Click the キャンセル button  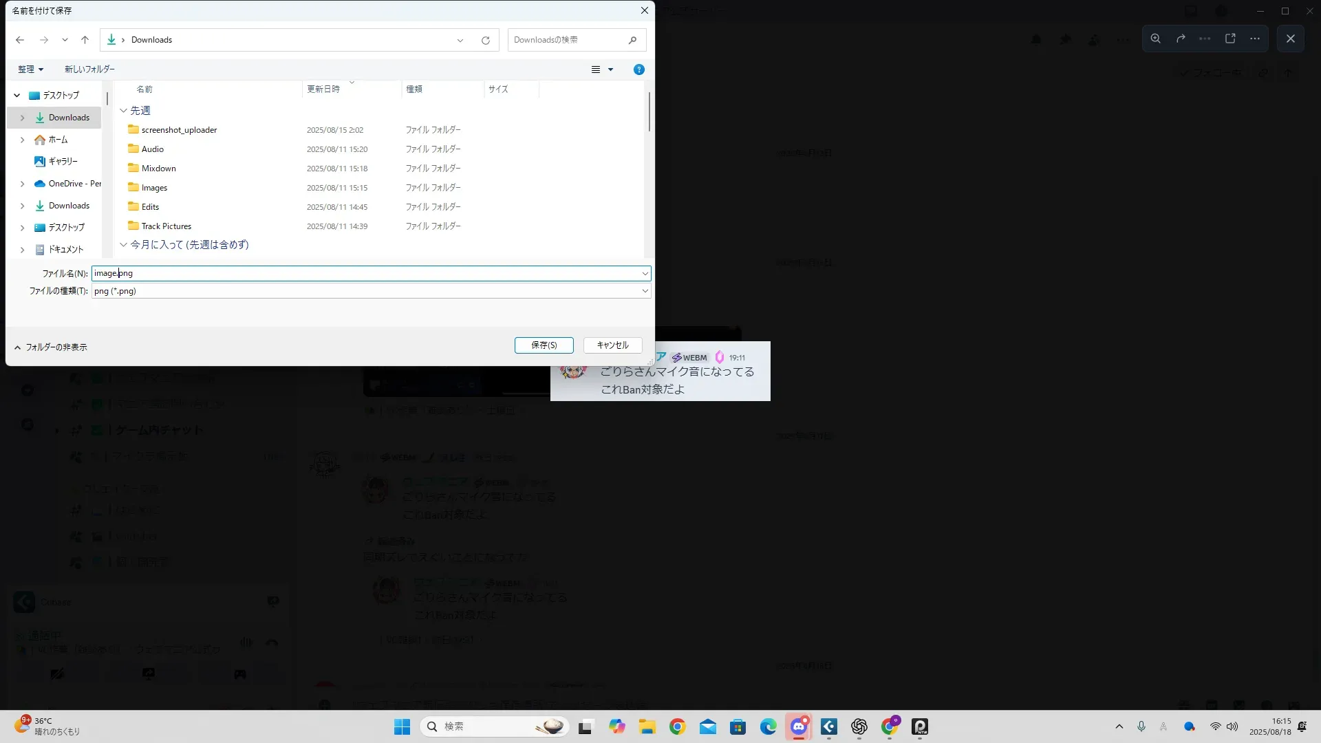(612, 345)
